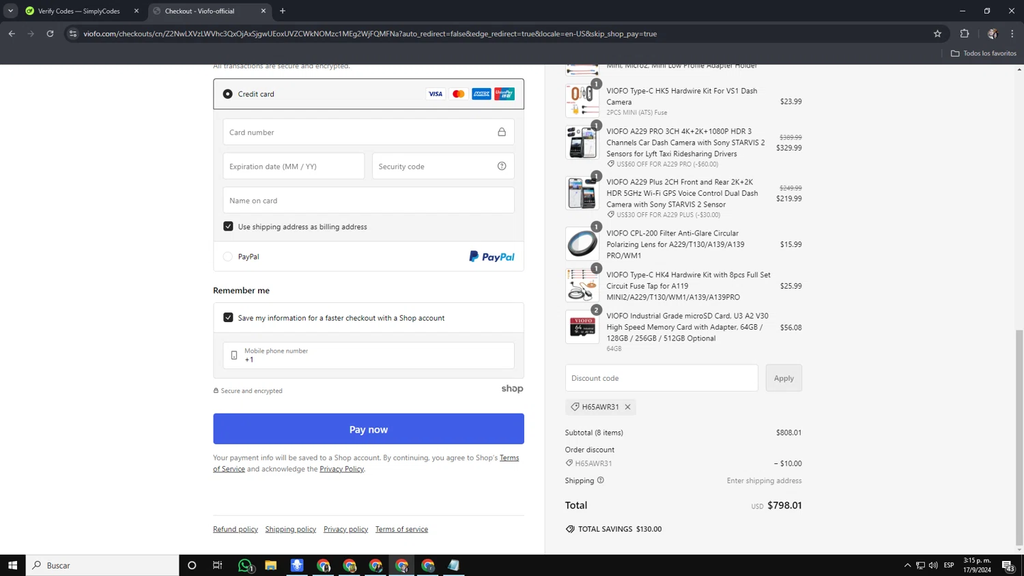
Task: Open the Chrome profile avatar
Action: tap(993, 33)
